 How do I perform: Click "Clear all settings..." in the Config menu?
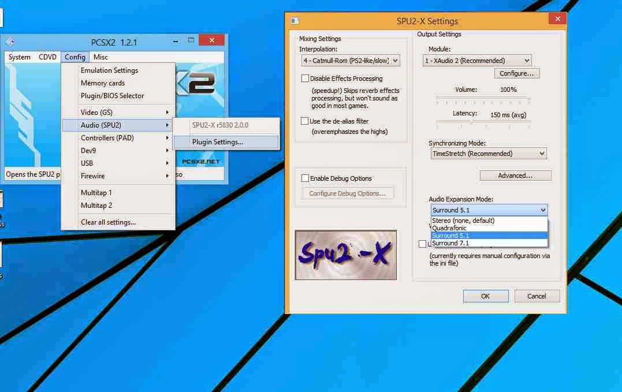coord(110,222)
